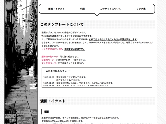
Task: Click the pink 頒布物一覧ページ link
Action: coord(50,57)
